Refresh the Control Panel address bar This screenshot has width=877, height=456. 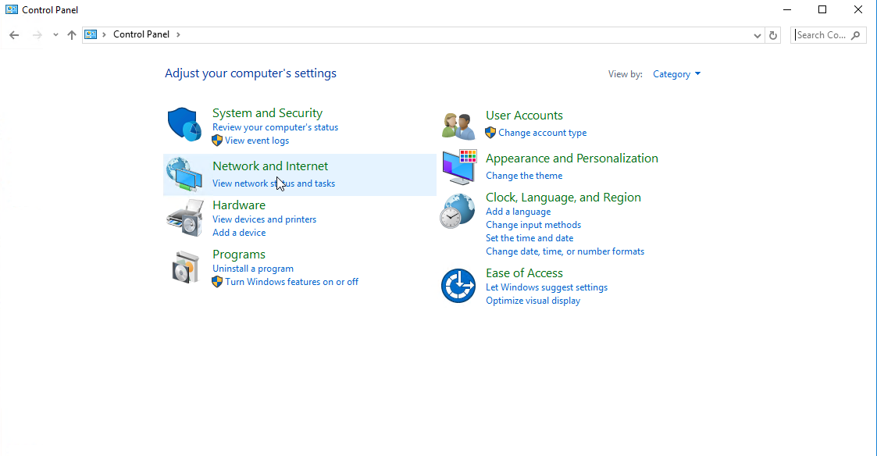(x=773, y=35)
